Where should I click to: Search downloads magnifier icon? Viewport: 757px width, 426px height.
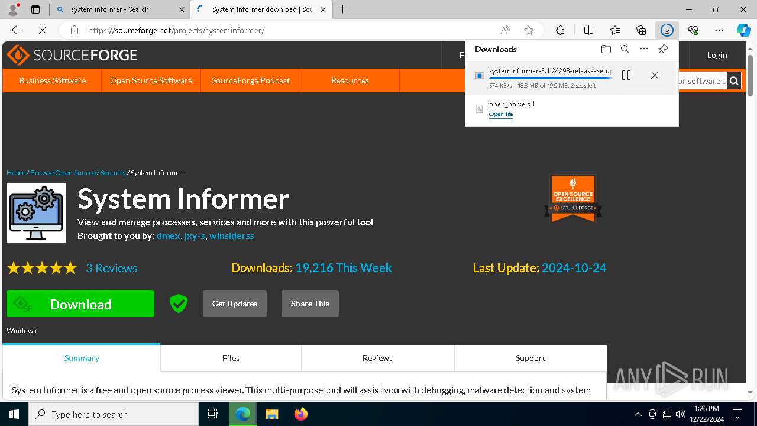pos(625,49)
